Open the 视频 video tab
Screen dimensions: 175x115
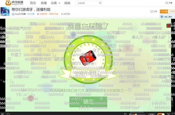click(x=67, y=3)
